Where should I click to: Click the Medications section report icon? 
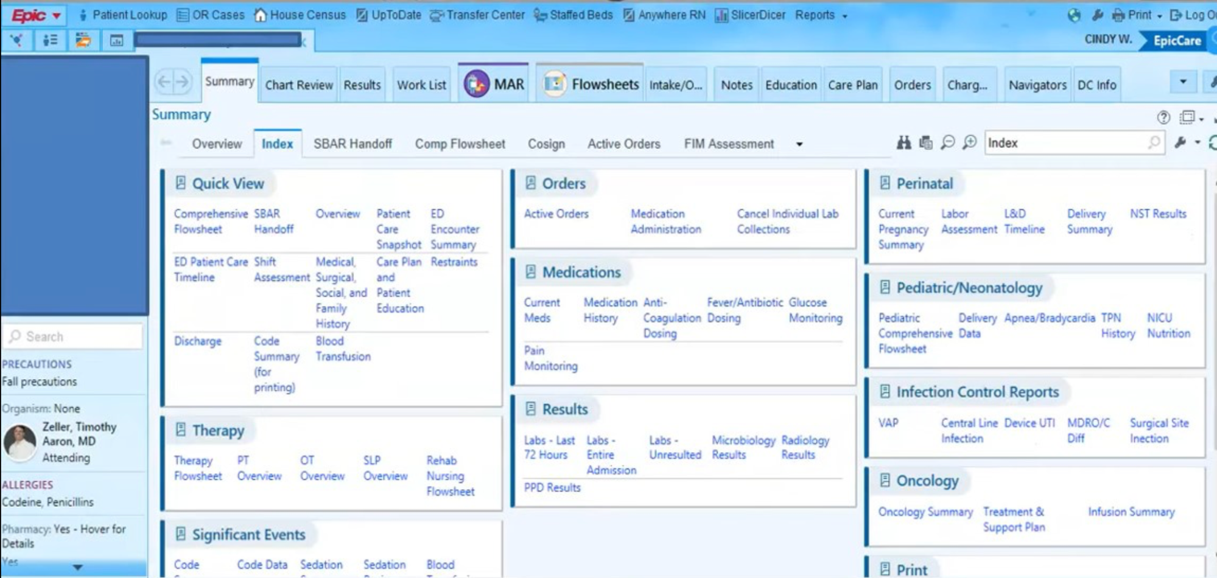pos(530,271)
